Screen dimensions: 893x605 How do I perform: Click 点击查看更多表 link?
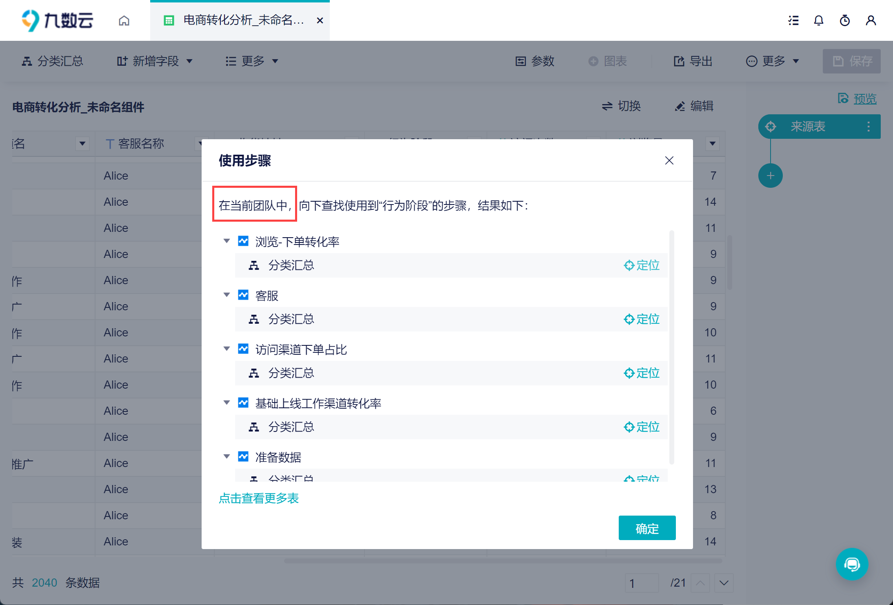pyautogui.click(x=259, y=498)
